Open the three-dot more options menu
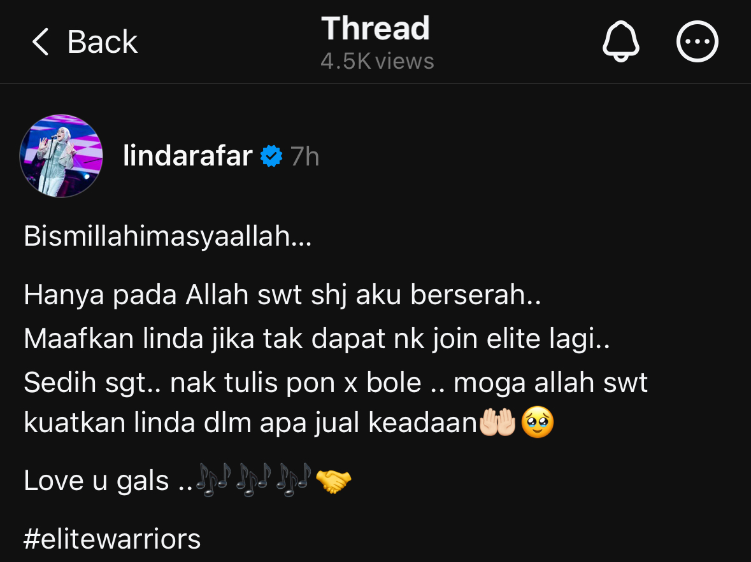 [697, 41]
